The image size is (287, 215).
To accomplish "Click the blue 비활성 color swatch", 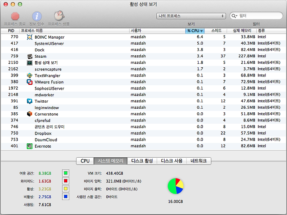I will pos(66,197).
